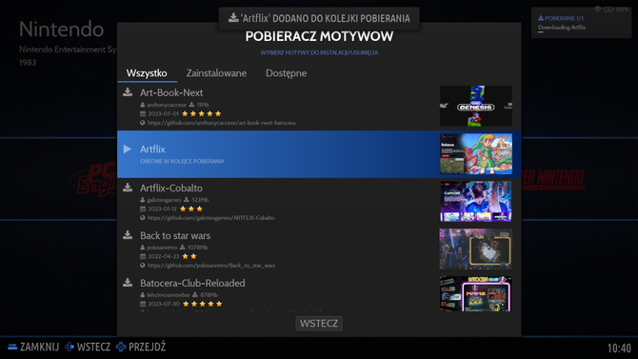The image size is (638, 359).
Task: Select the Back to star wars title
Action: (x=175, y=235)
